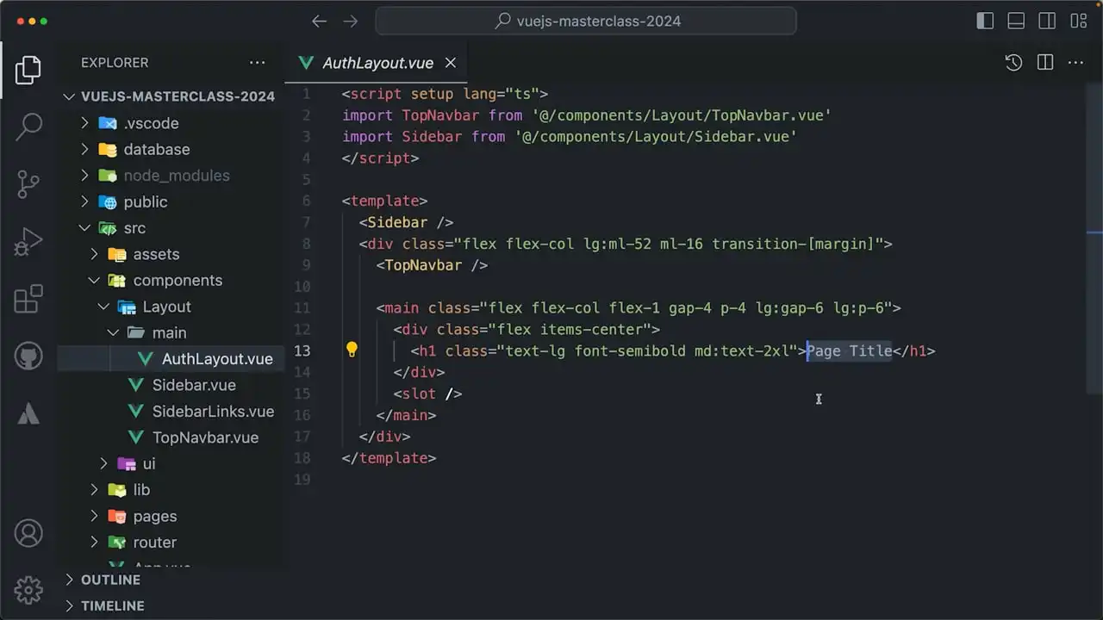The height and width of the screenshot is (620, 1103).
Task: Select the AuthLayout.vue editor tab
Action: pyautogui.click(x=377, y=63)
